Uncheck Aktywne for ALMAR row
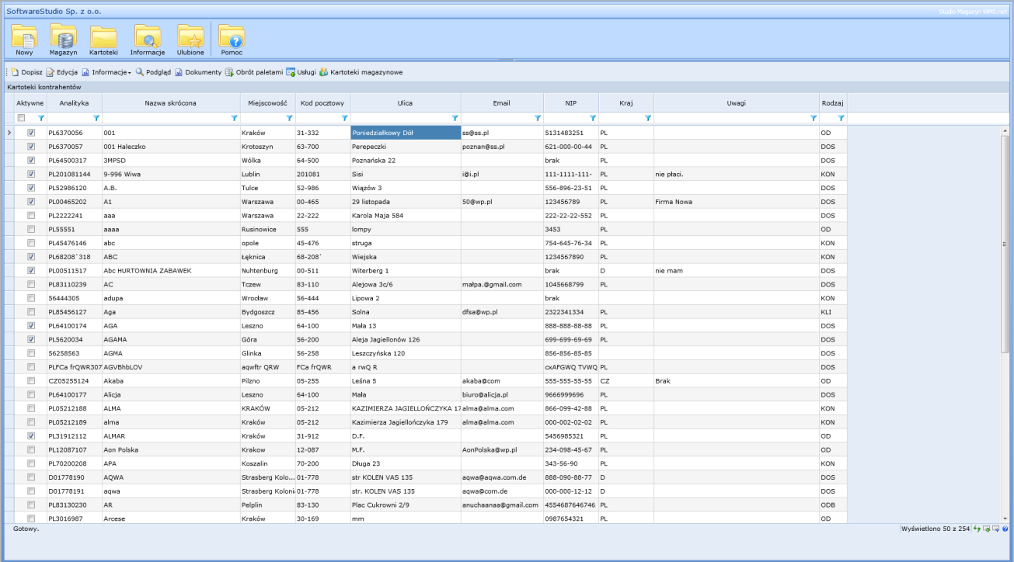 pos(31,435)
